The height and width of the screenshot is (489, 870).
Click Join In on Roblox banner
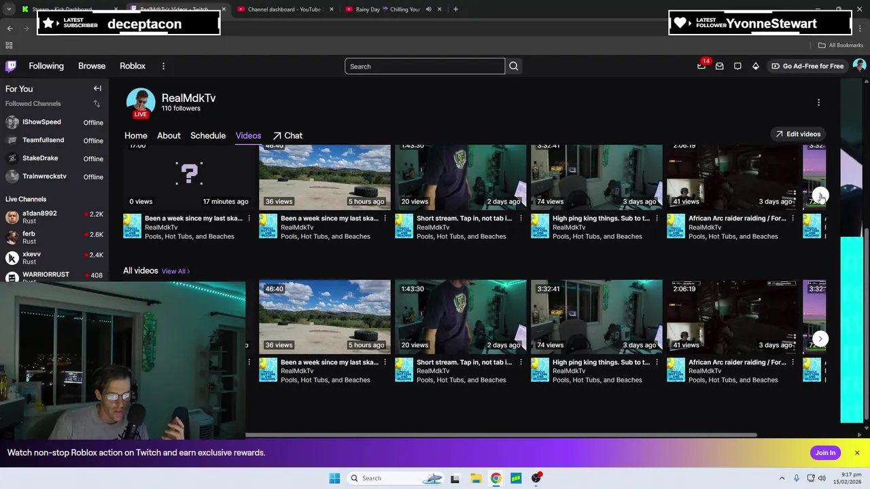pyautogui.click(x=825, y=453)
